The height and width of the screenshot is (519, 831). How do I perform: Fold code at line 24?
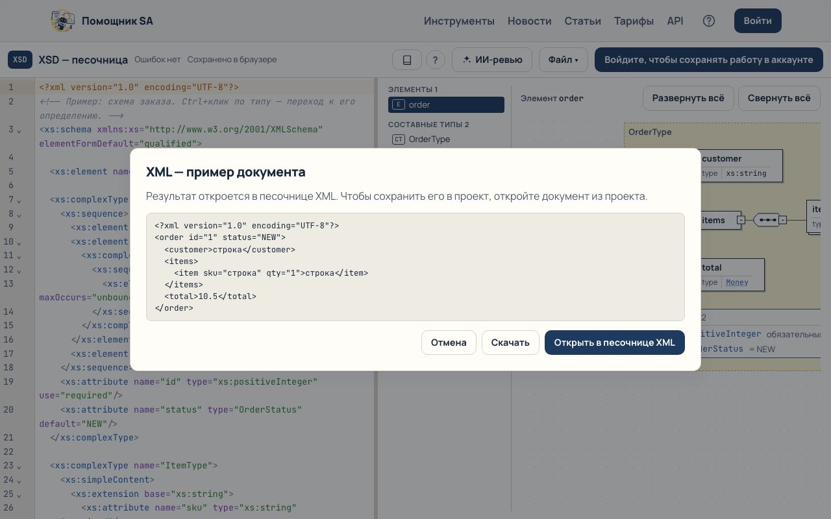[19, 481]
